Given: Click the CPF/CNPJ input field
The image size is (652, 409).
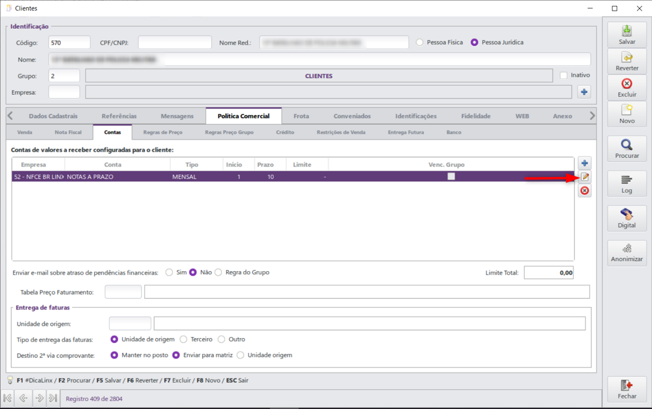Looking at the screenshot, I should point(175,43).
